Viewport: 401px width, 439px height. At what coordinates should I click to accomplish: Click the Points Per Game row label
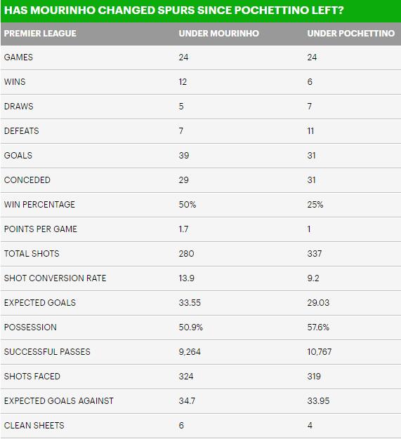40,229
